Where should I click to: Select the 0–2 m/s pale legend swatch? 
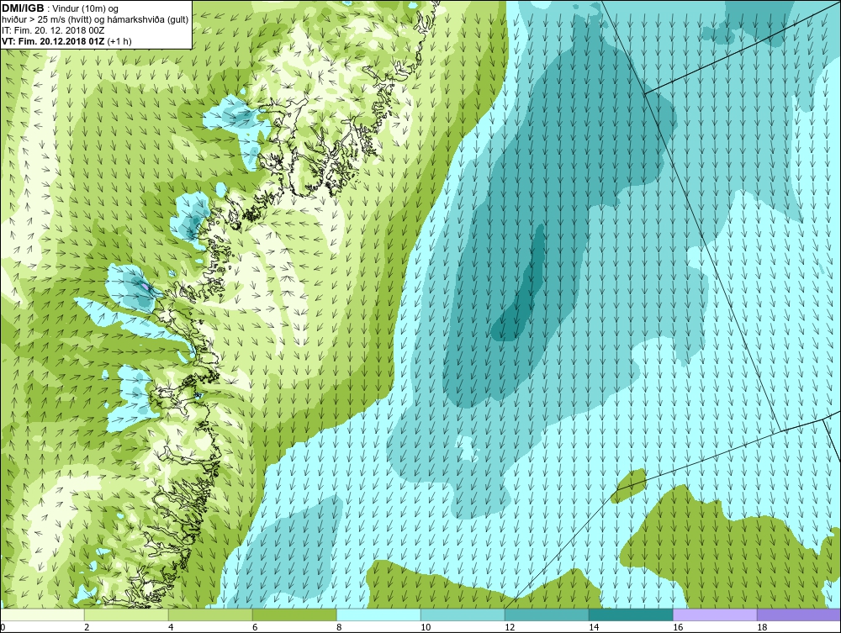coord(42,615)
